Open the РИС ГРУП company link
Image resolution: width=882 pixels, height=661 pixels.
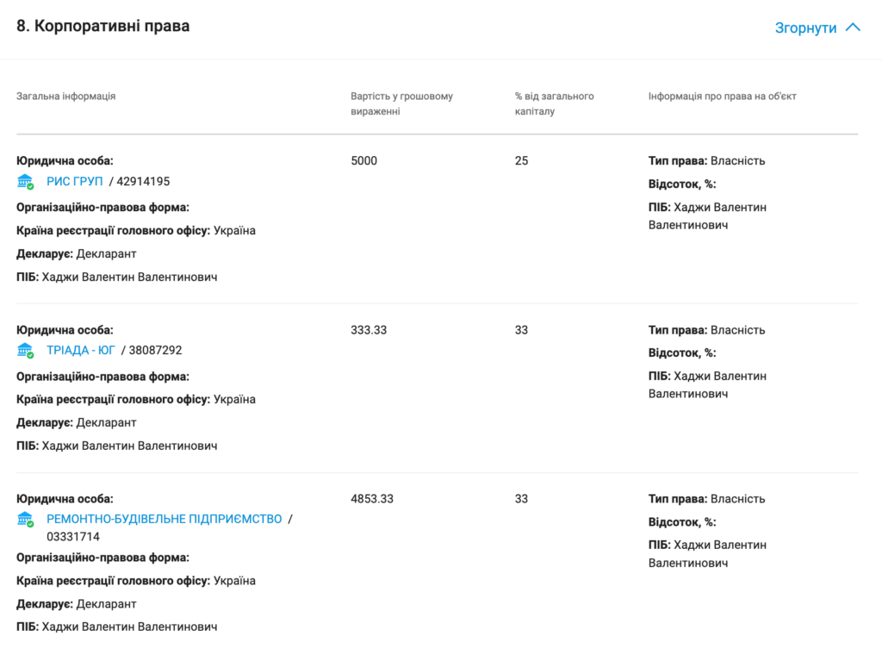point(75,181)
